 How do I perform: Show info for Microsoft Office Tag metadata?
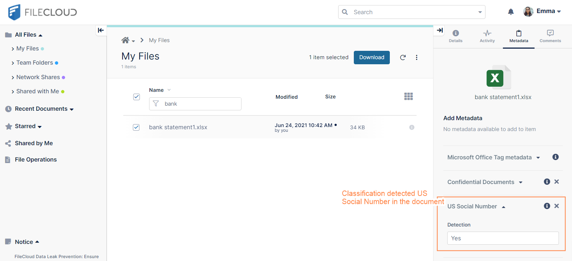555,157
